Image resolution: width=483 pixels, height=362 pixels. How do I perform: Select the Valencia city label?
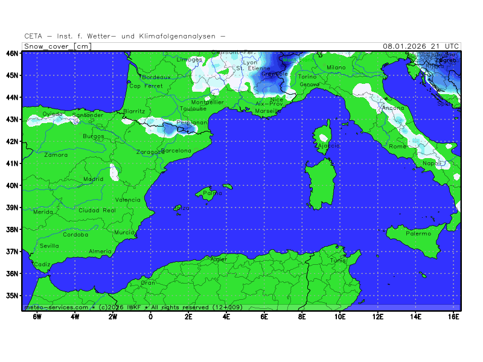127,200
